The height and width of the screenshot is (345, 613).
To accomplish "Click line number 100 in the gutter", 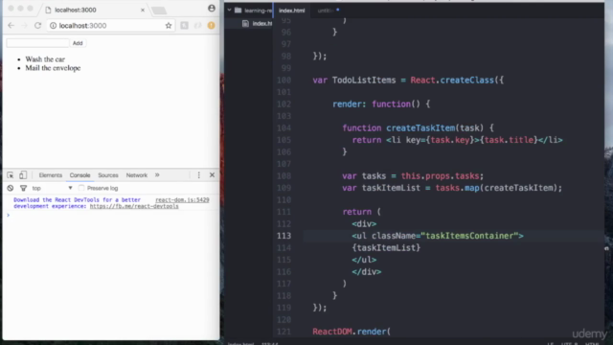I will 284,80.
